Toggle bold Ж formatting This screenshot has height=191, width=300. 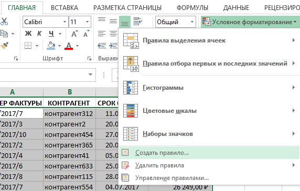pos(28,34)
